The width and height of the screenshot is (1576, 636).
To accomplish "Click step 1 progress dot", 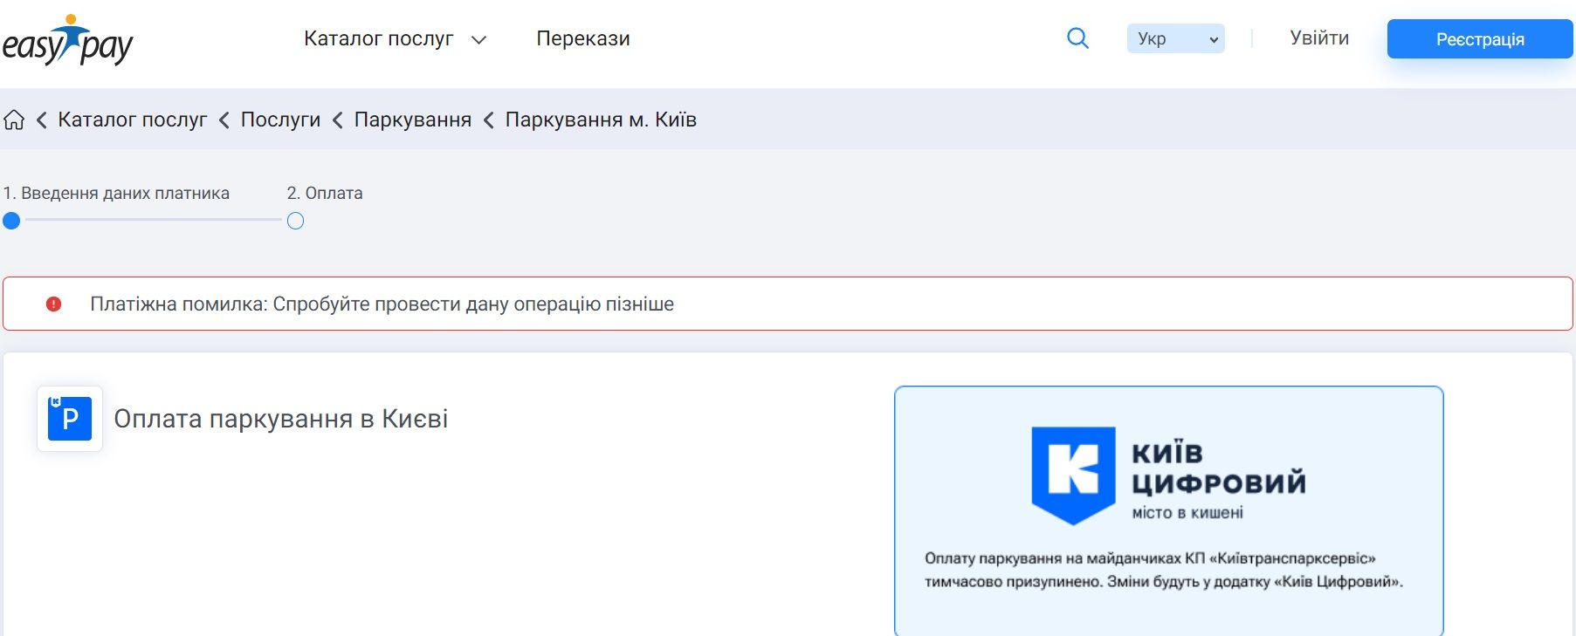I will click(11, 221).
